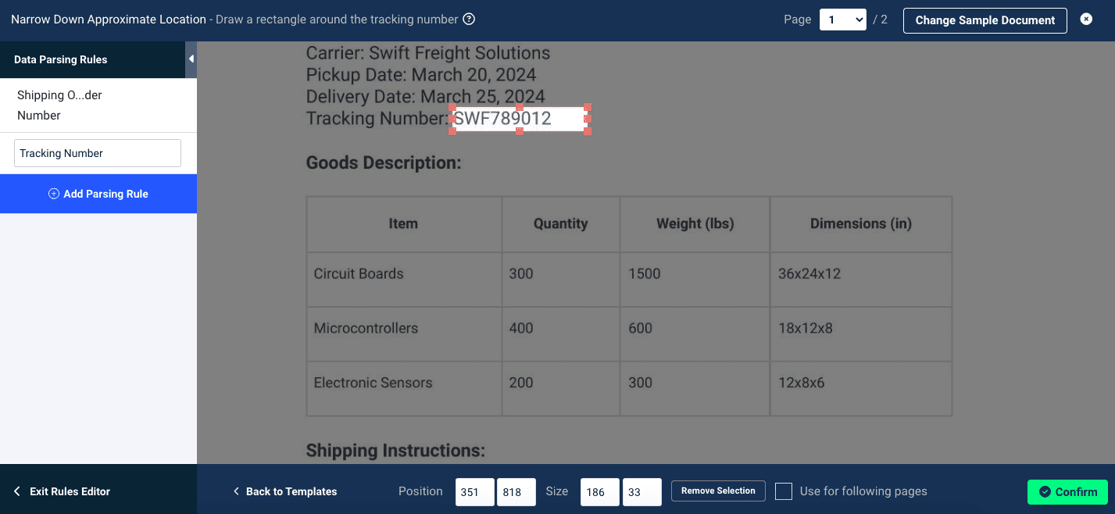The width and height of the screenshot is (1115, 514).
Task: Select the Shipping Order Number rule
Action: [59, 104]
